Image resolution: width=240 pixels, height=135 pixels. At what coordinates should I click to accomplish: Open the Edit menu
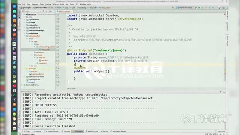click(24, 4)
